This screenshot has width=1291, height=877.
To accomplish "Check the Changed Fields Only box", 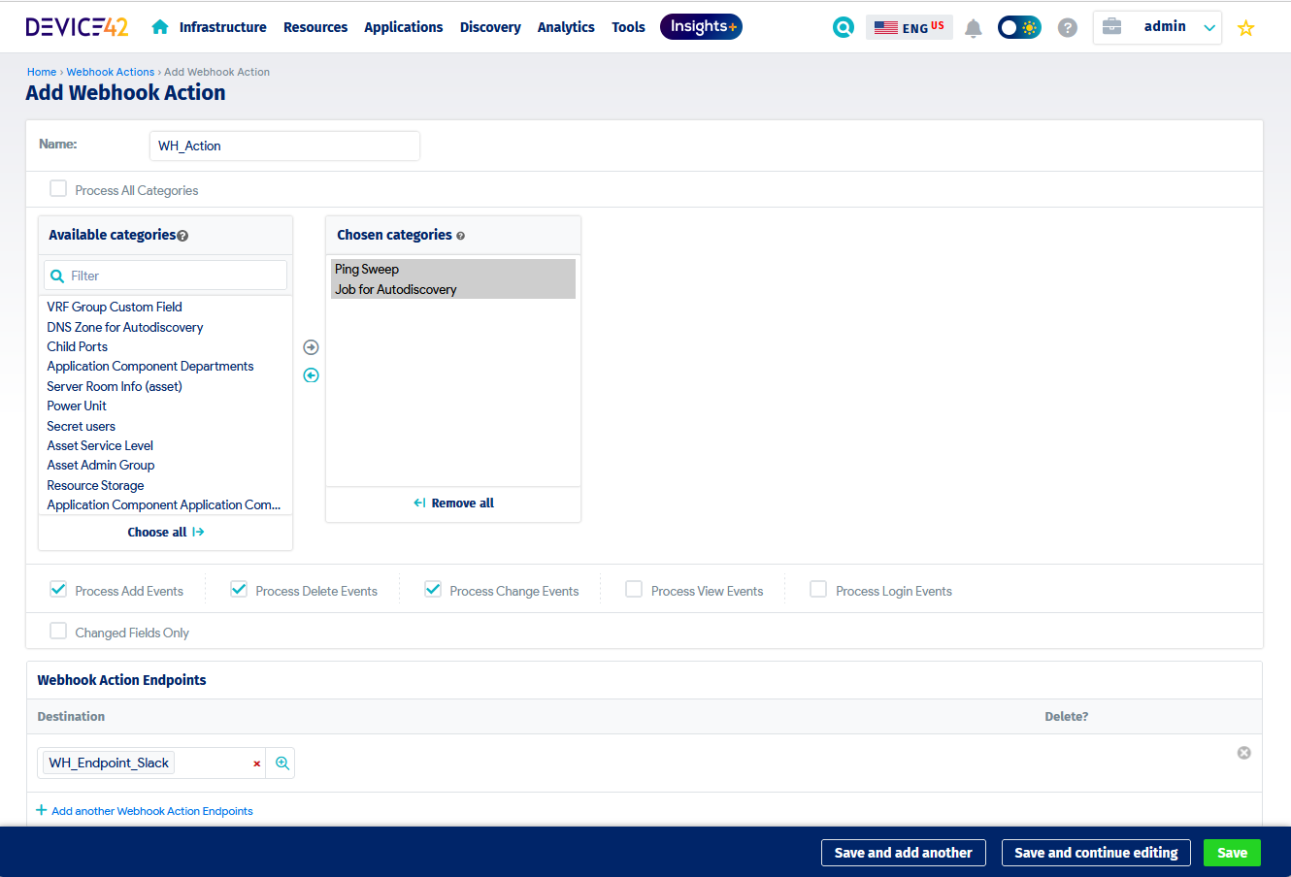I will click(59, 632).
